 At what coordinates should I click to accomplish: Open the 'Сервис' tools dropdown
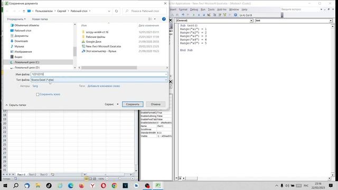(111, 104)
